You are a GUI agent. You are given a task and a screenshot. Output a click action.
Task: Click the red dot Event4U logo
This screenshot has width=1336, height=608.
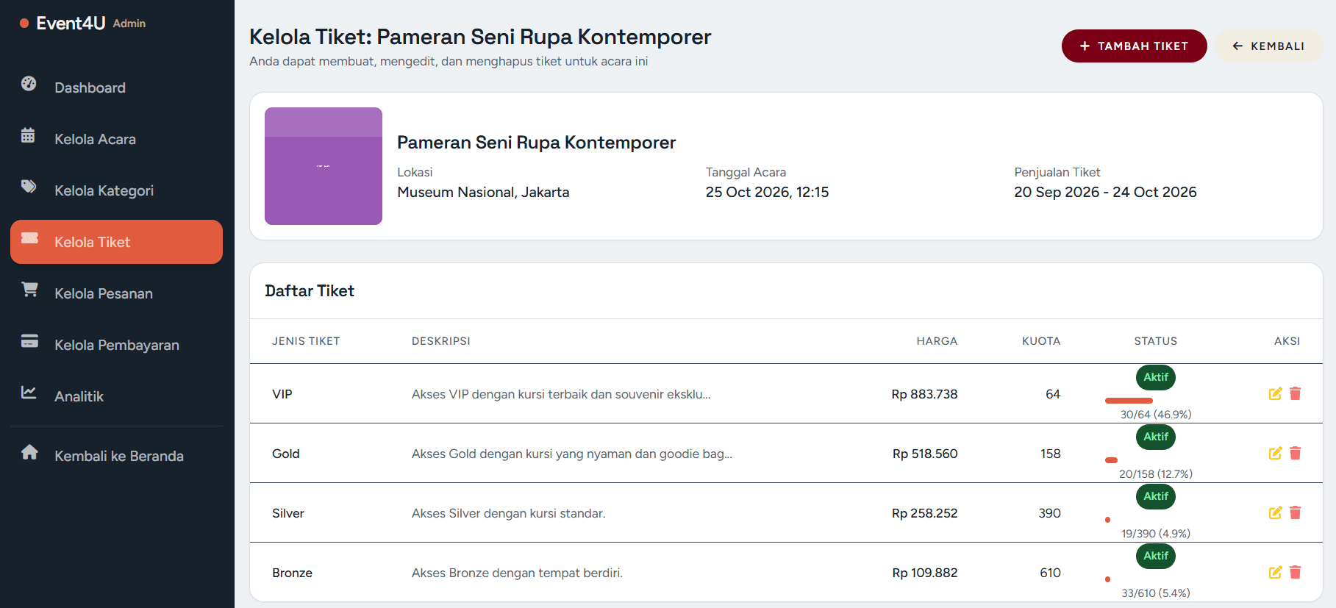pos(24,24)
